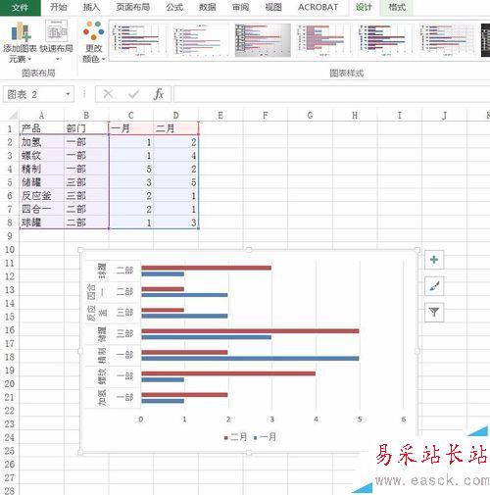Viewport: 490px width, 495px height.
Task: Click the select-all corner triangle
Action: (13, 115)
